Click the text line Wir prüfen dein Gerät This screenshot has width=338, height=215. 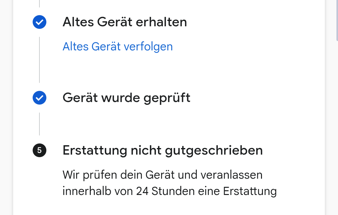[x=162, y=175]
